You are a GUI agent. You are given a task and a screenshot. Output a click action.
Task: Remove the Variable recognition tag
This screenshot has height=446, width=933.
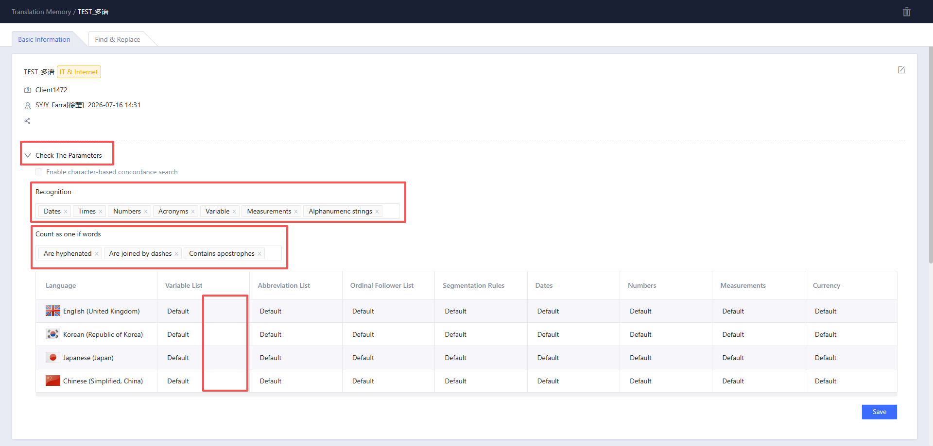tap(234, 212)
